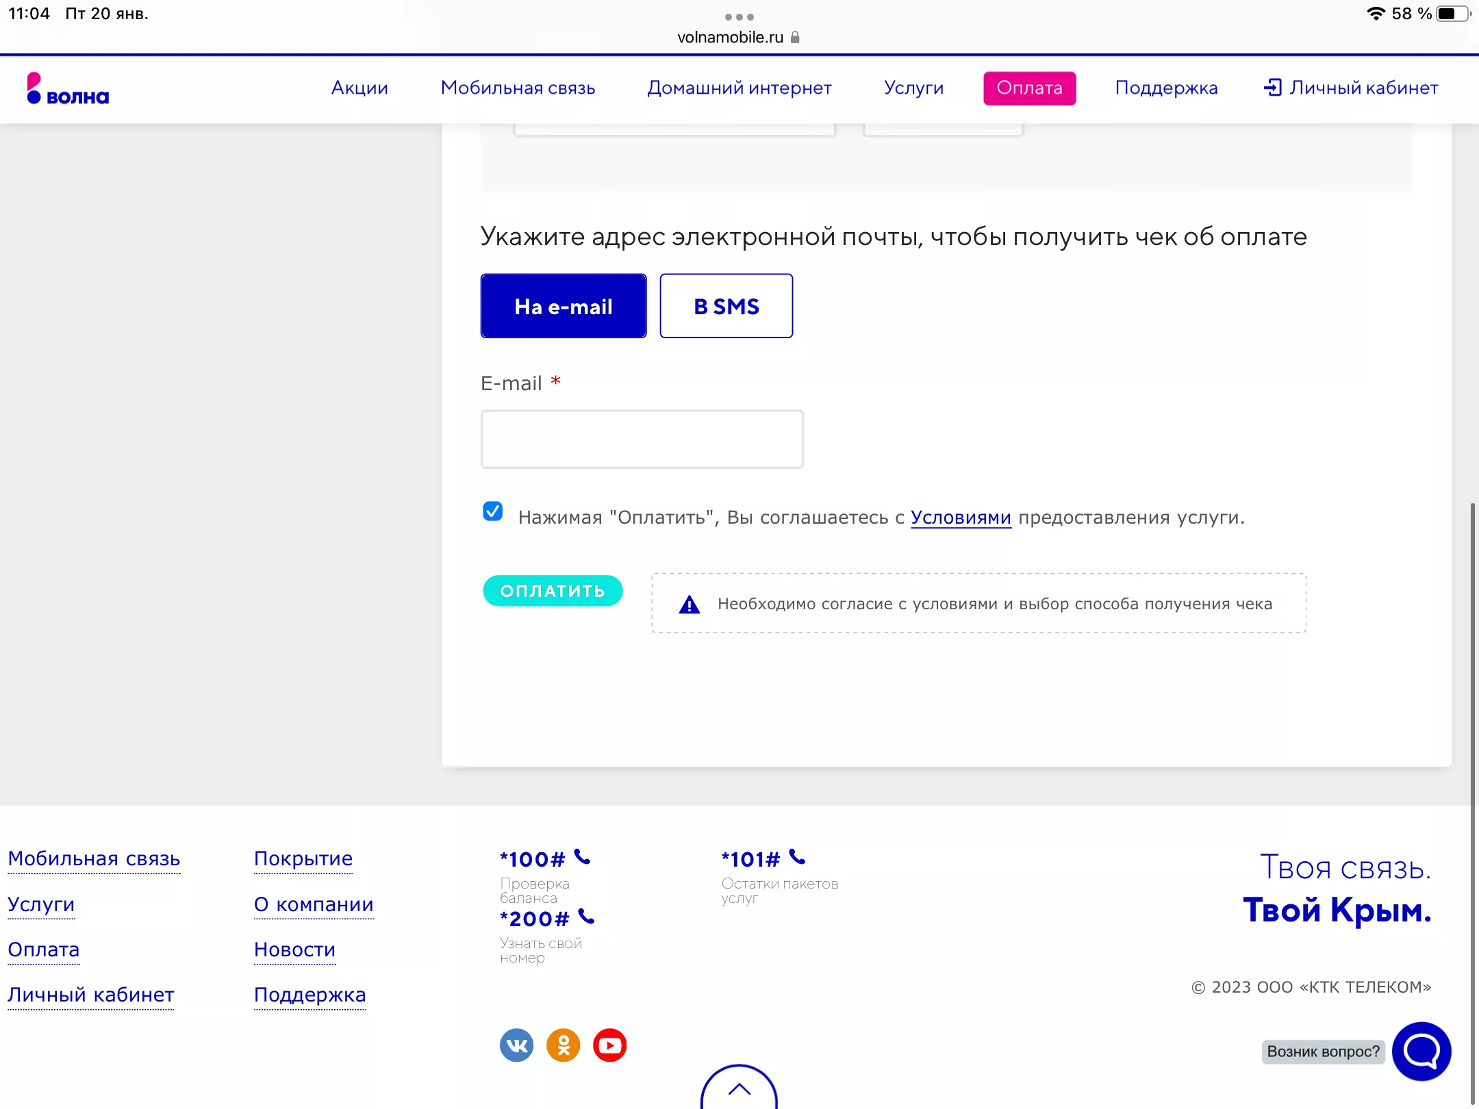Open Odnoklassniki social icon

click(563, 1045)
